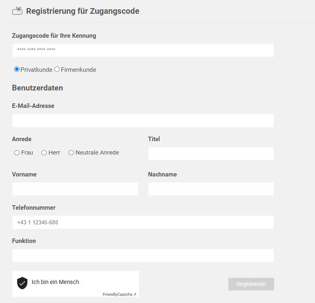Choose Herr as Anrede
315x303 pixels.
(x=44, y=153)
